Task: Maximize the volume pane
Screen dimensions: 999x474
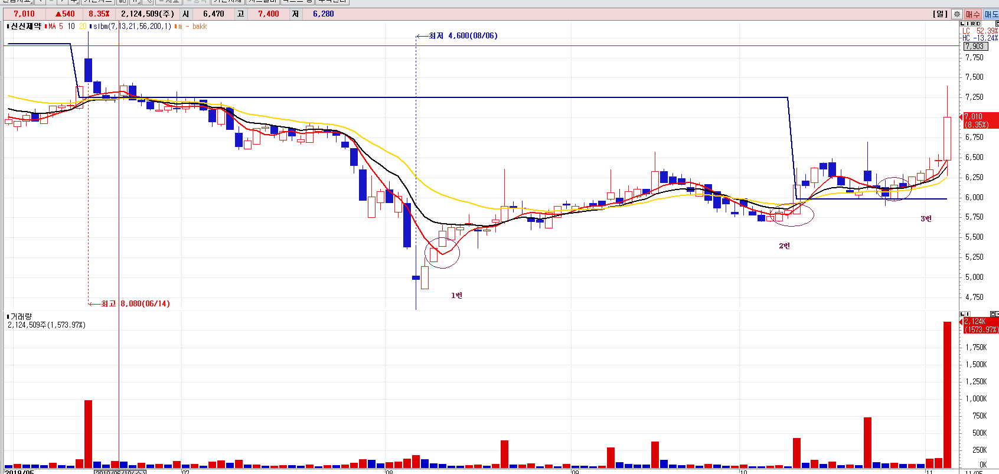Action: coord(994,314)
